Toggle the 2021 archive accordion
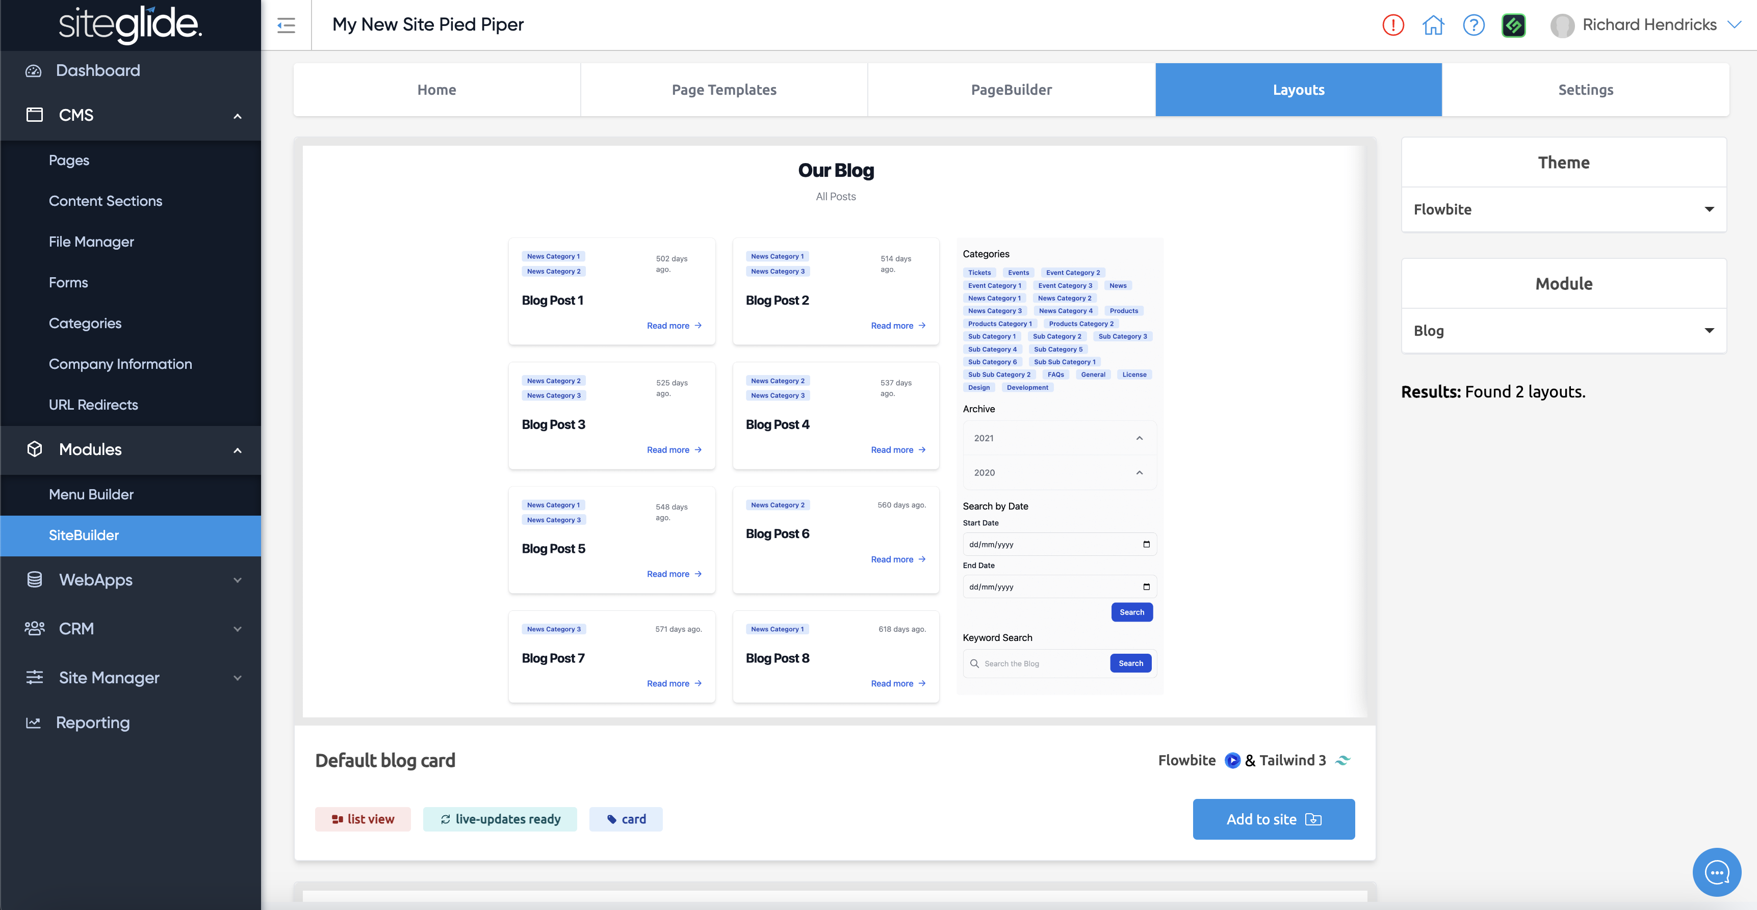The width and height of the screenshot is (1757, 910). click(x=1058, y=438)
